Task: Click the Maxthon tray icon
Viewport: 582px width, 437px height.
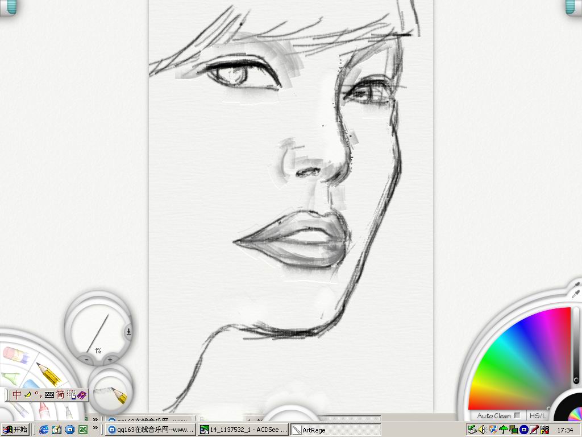Action: coord(523,430)
